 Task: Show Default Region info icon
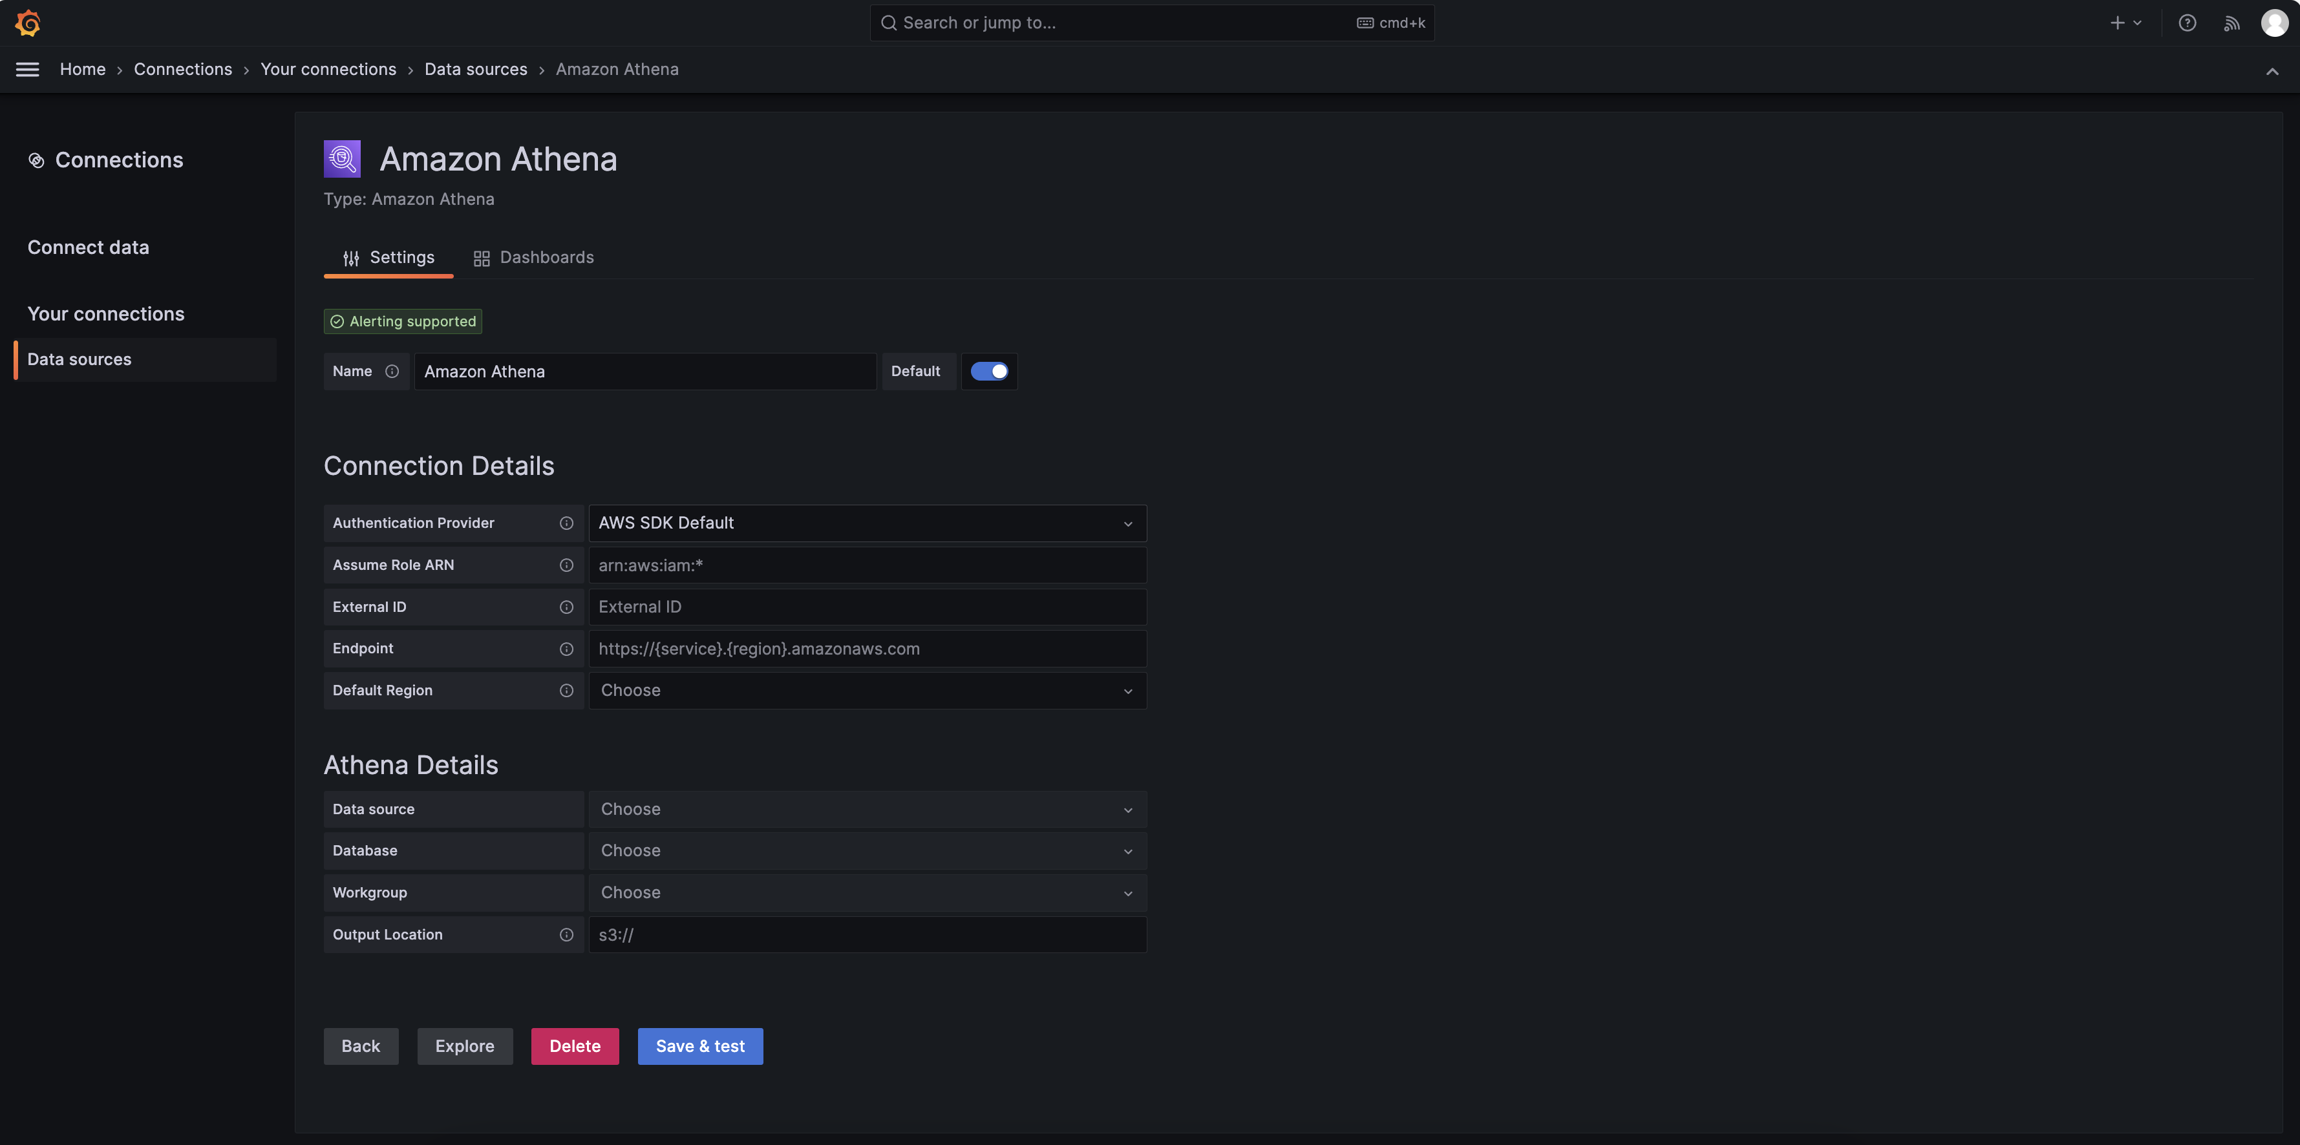pyautogui.click(x=566, y=691)
